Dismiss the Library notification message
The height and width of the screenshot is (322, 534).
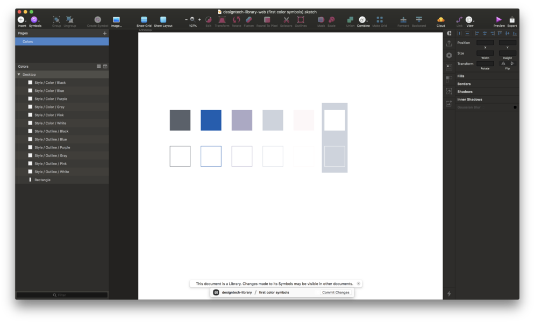tap(358, 284)
